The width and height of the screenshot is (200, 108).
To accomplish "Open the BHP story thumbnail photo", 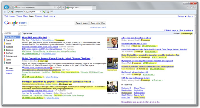I will tap(112, 42).
